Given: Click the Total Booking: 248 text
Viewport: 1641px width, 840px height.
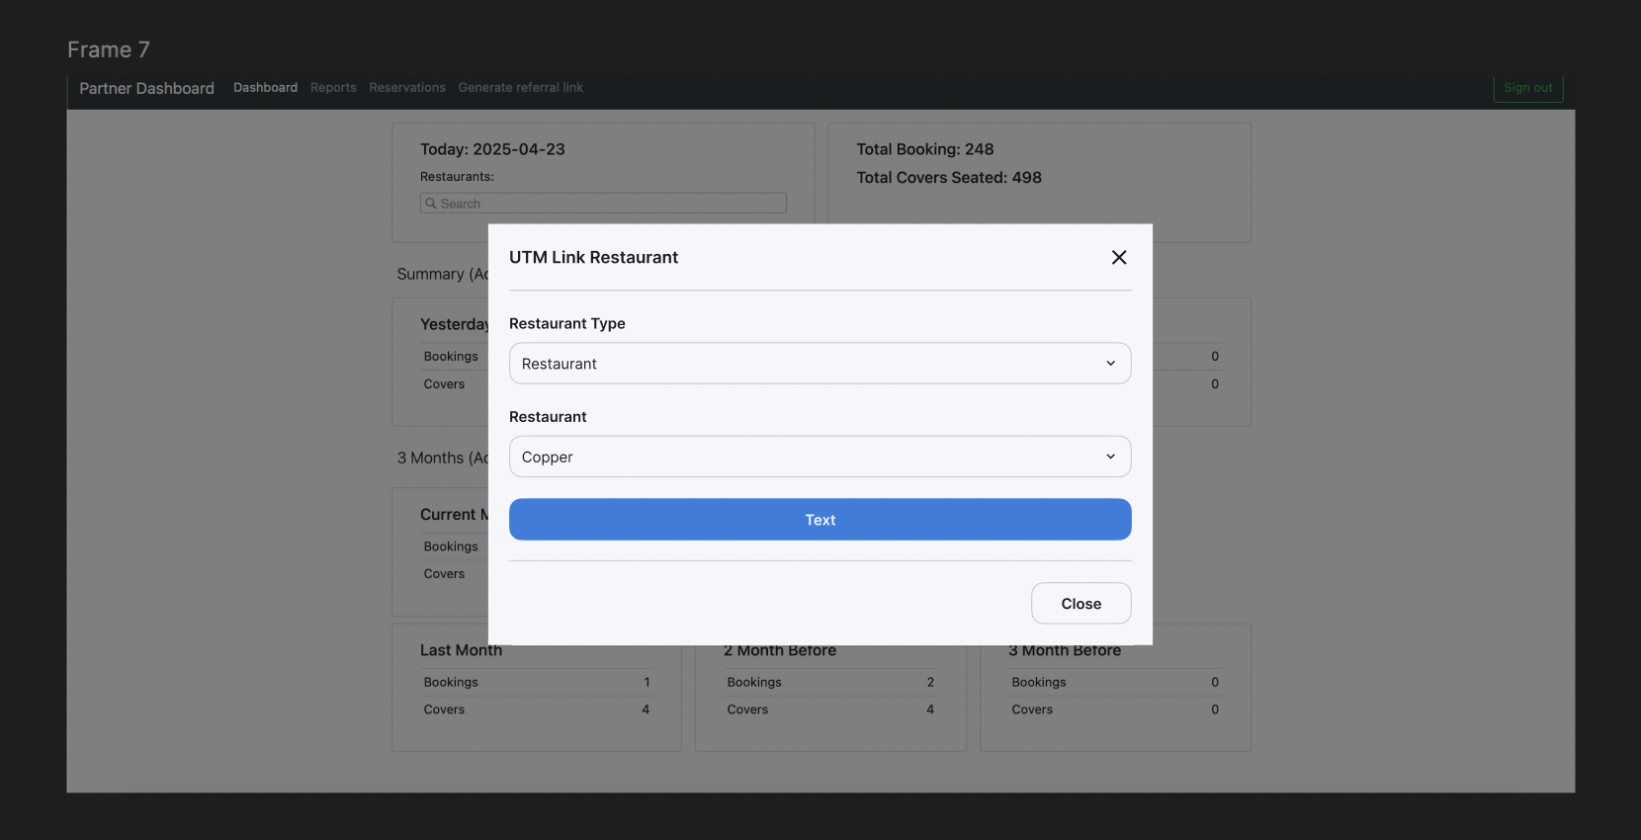Looking at the screenshot, I should click(924, 149).
